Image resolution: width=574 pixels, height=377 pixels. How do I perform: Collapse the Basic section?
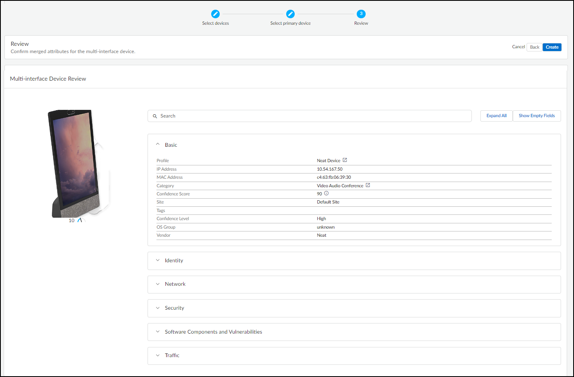[158, 145]
